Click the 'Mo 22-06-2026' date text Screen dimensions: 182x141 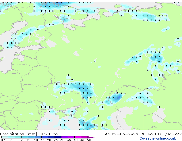click(x=121, y=134)
